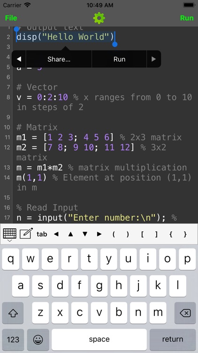
Task: Move cursor right with toolbar arrow
Action: click(99, 234)
